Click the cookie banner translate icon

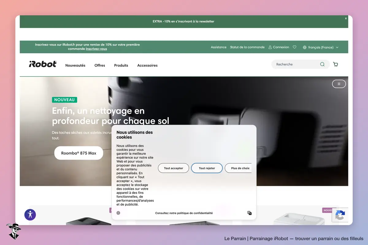click(x=250, y=213)
